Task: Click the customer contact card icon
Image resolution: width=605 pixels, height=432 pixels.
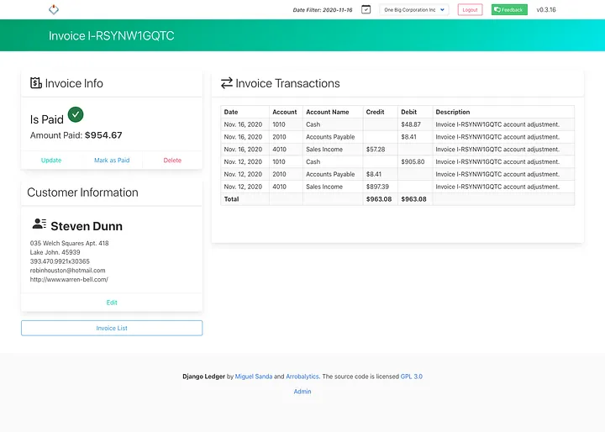Action: [39, 224]
